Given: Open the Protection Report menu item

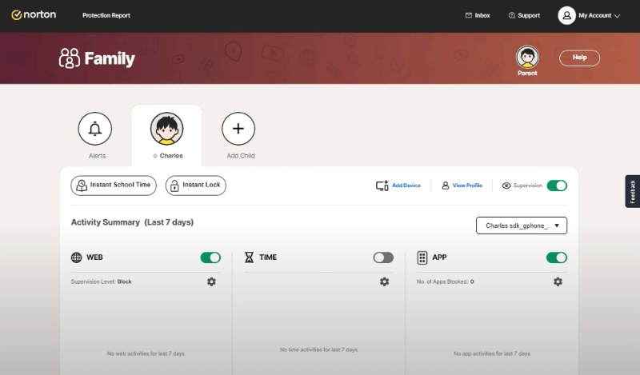Looking at the screenshot, I should 106,15.
